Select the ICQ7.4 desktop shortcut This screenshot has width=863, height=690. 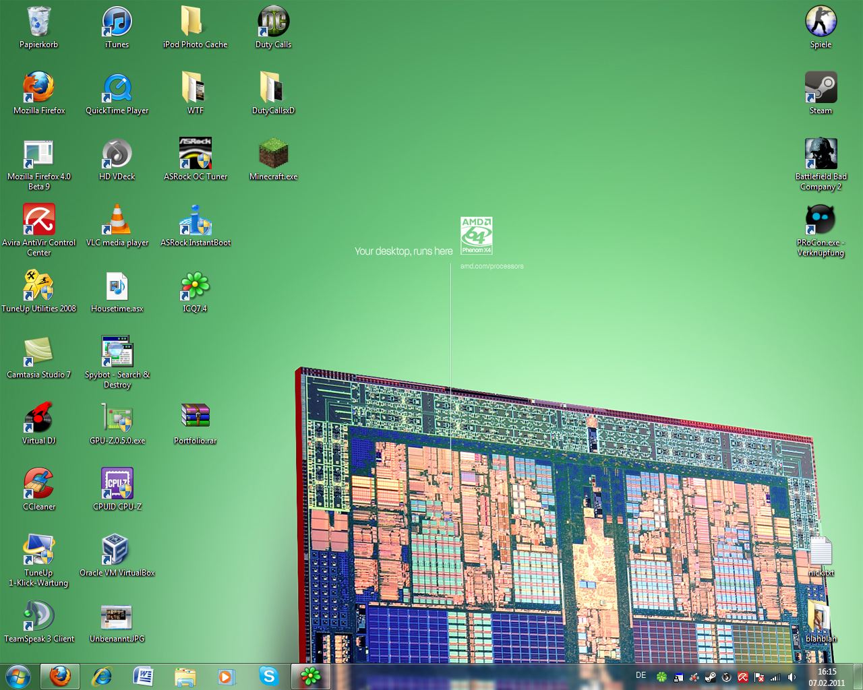[195, 292]
